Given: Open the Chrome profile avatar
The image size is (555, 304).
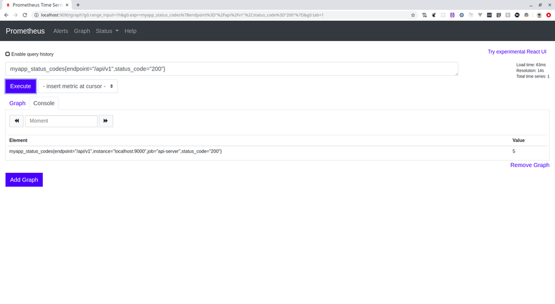Looking at the screenshot, I should pos(539,15).
